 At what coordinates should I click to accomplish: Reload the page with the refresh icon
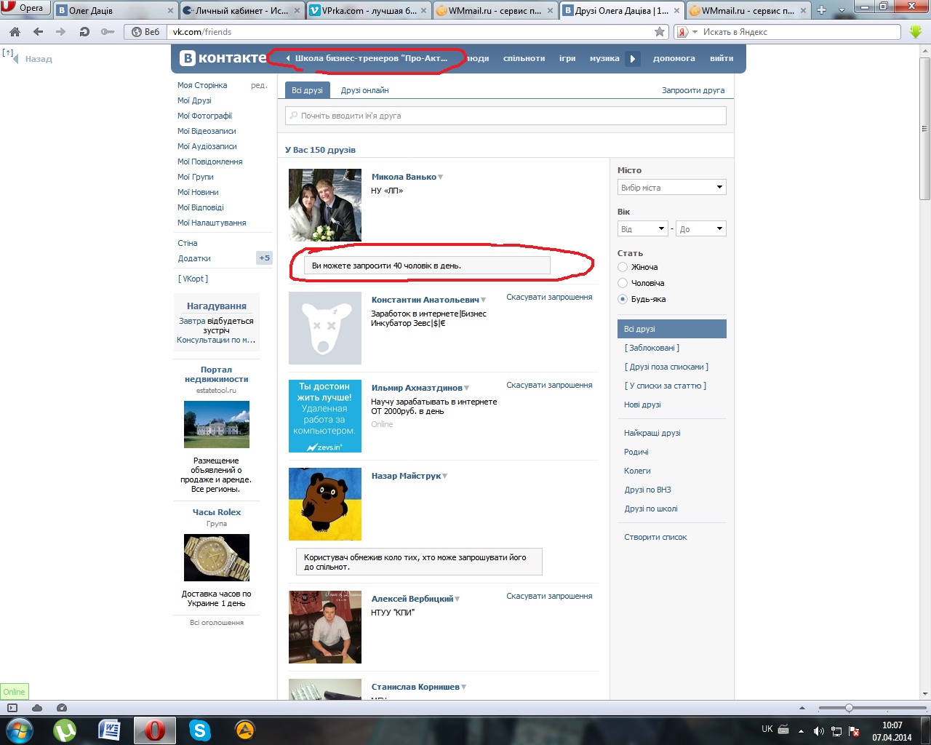[x=84, y=32]
